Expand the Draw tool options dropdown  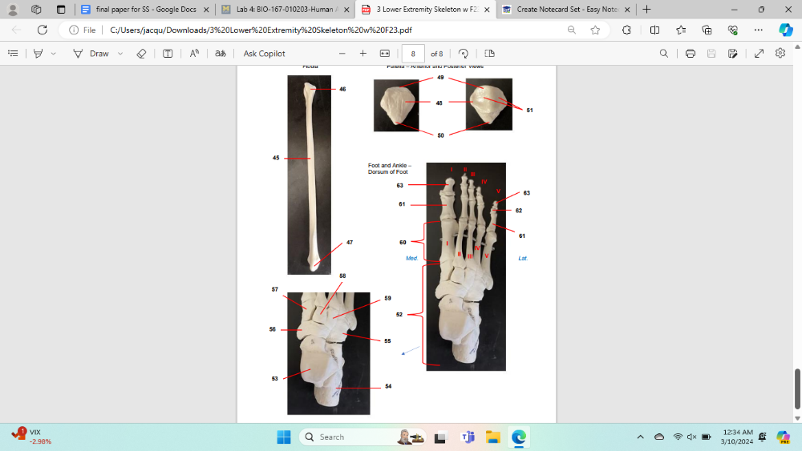click(120, 54)
